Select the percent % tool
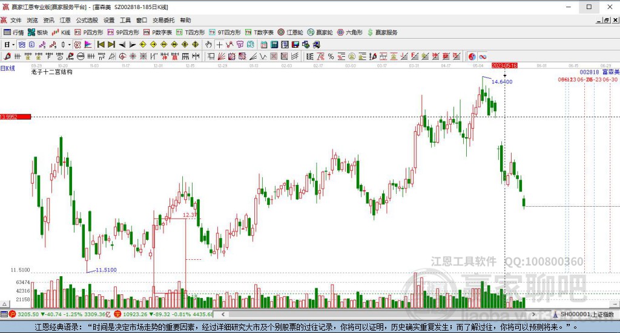Image resolution: width=620 pixels, height=333 pixels. point(331,56)
